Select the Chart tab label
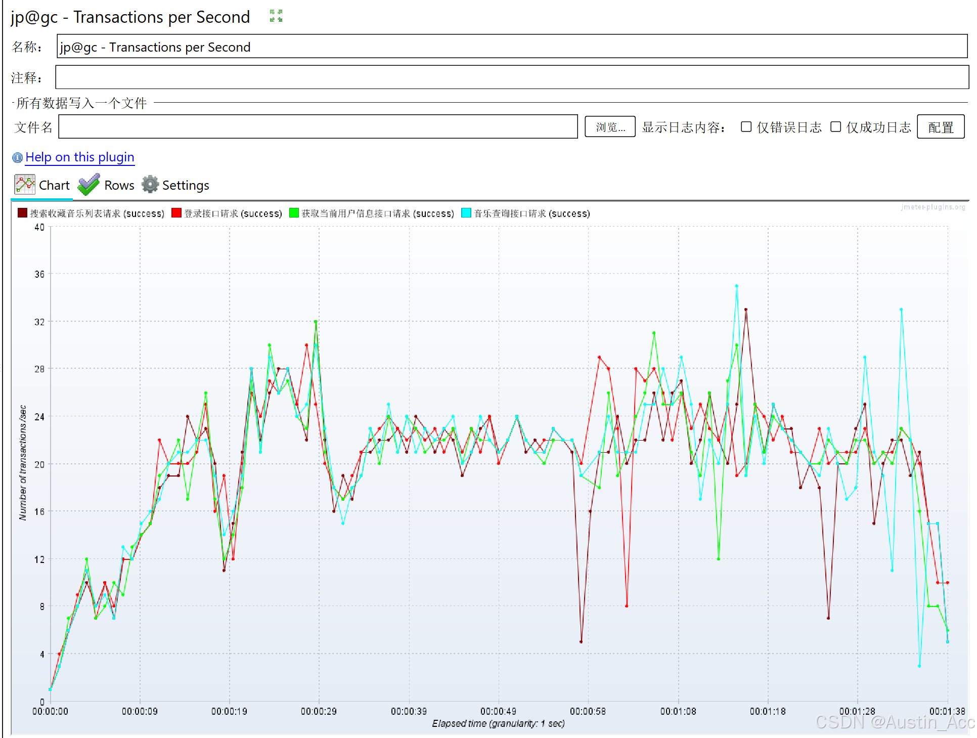977x738 pixels. [54, 186]
